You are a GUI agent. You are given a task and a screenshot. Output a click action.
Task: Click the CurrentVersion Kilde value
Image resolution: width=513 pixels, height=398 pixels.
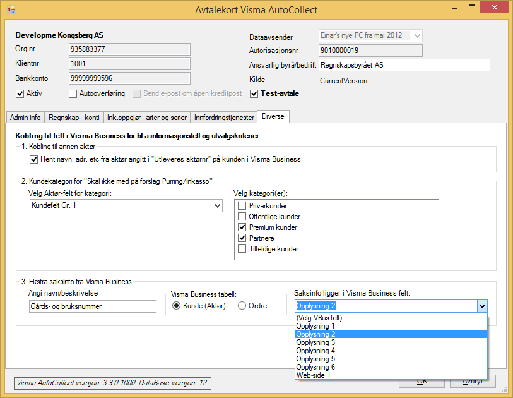(343, 81)
